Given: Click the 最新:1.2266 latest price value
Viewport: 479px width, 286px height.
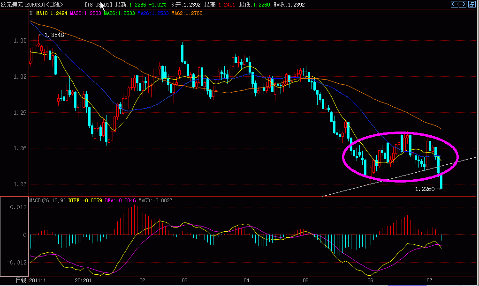Looking at the screenshot, I should pyautogui.click(x=130, y=5).
